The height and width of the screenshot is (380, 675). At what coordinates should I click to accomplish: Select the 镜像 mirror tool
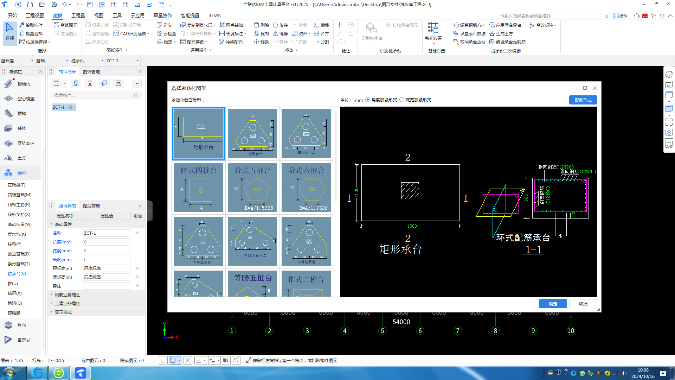[x=281, y=33]
